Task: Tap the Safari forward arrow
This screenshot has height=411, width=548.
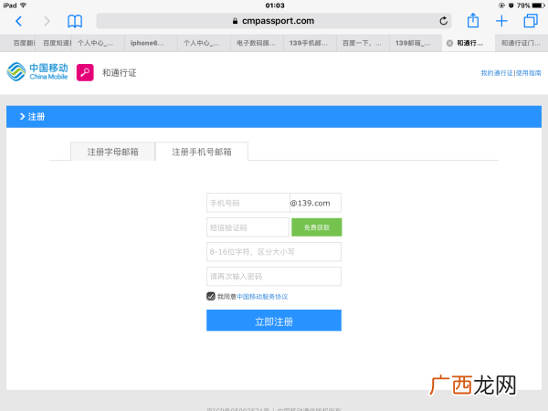Action: (x=47, y=21)
